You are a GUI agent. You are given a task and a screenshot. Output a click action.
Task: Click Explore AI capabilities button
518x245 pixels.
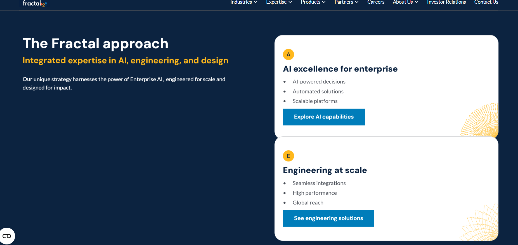pos(324,117)
